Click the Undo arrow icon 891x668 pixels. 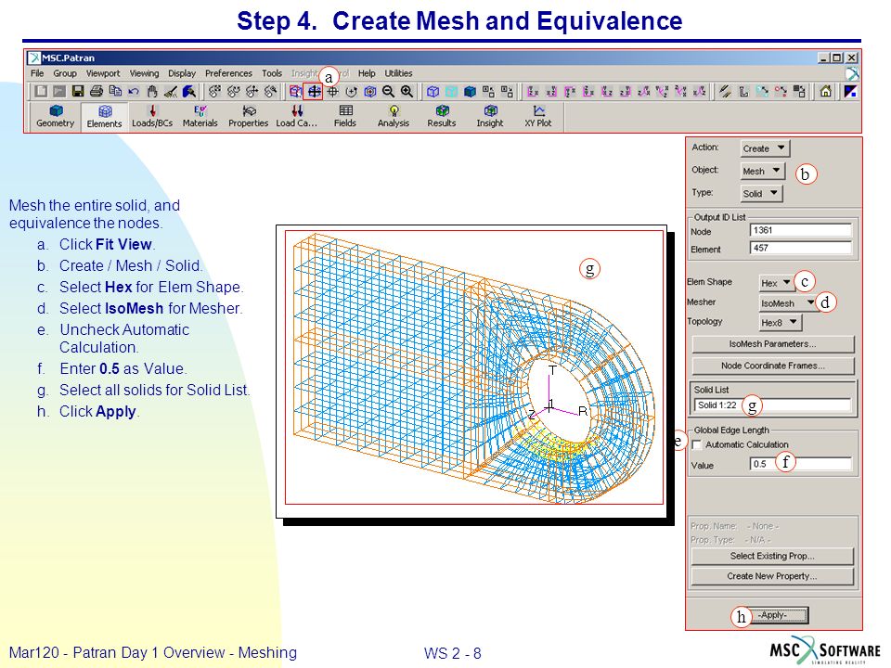click(x=134, y=91)
